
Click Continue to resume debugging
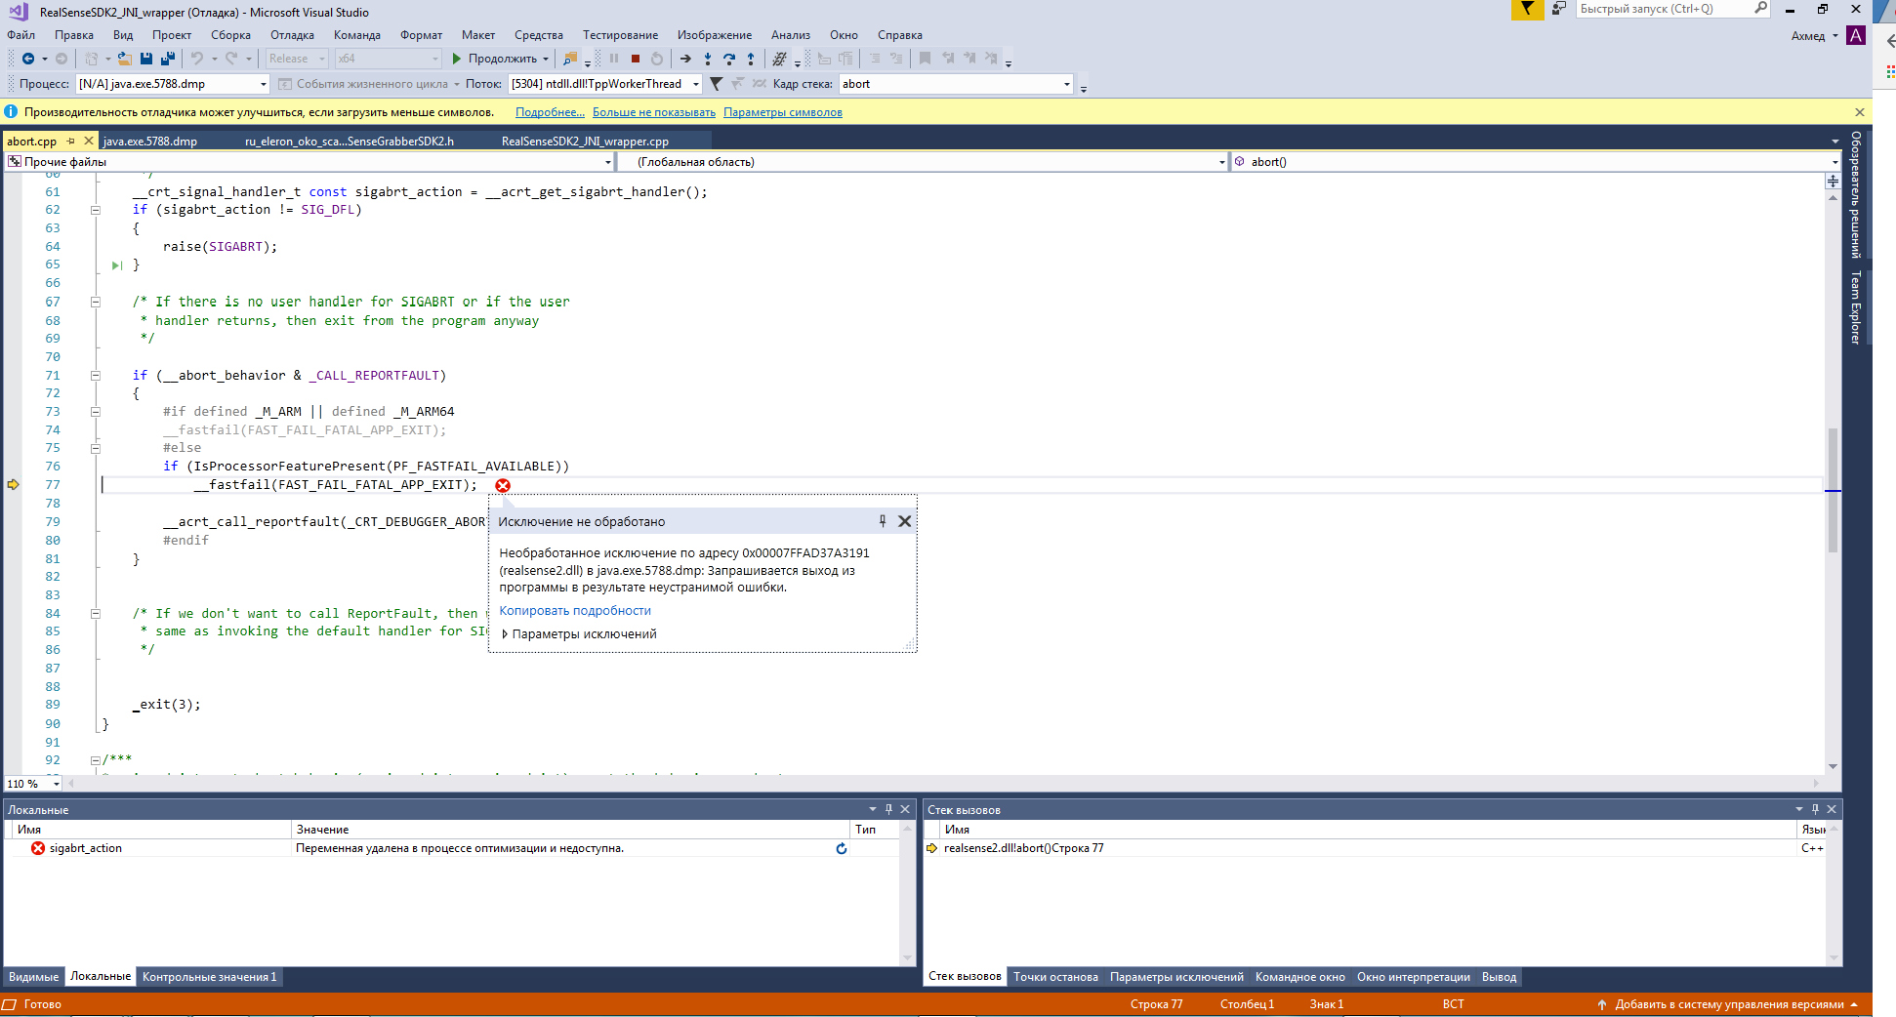point(498,59)
